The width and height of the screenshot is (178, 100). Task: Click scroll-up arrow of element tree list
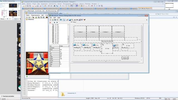pyautogui.click(x=68, y=25)
